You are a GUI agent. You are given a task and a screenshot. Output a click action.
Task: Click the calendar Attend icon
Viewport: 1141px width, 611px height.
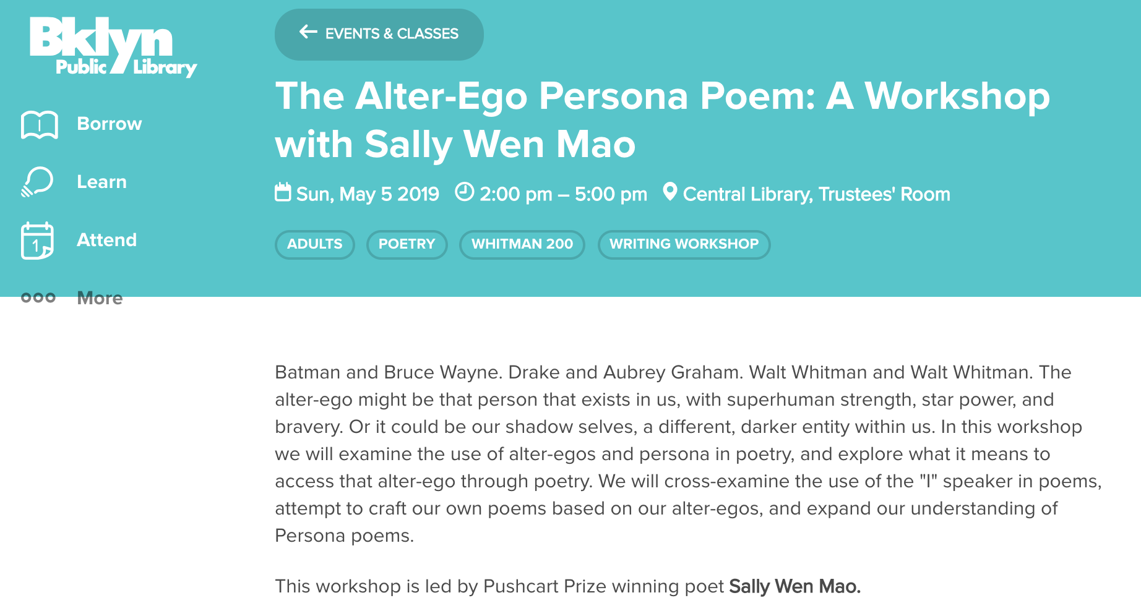click(37, 241)
